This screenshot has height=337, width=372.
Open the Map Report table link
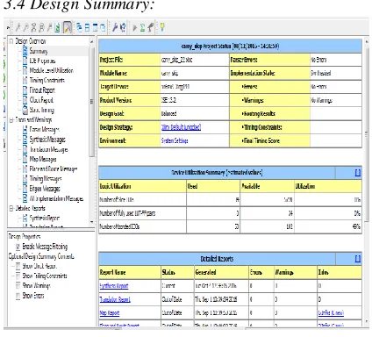pyautogui.click(x=110, y=312)
